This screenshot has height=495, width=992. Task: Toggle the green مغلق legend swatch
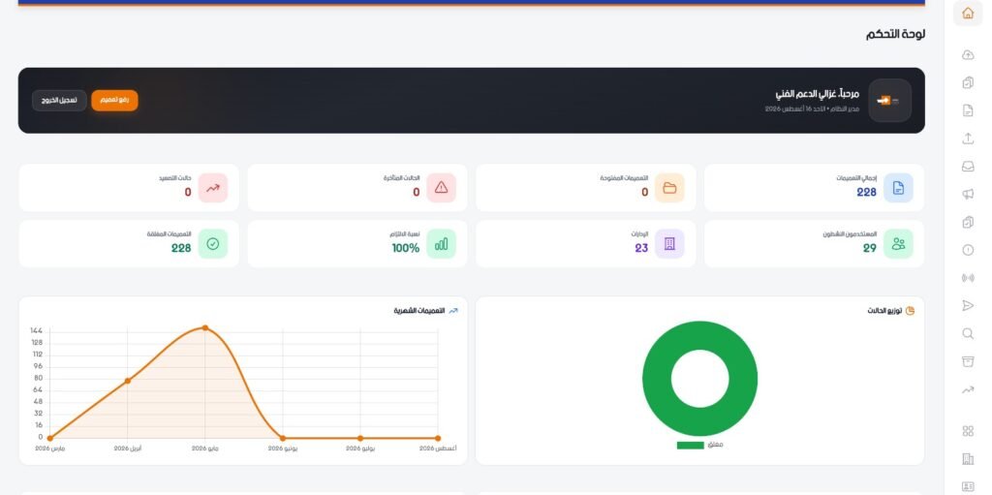tap(690, 445)
